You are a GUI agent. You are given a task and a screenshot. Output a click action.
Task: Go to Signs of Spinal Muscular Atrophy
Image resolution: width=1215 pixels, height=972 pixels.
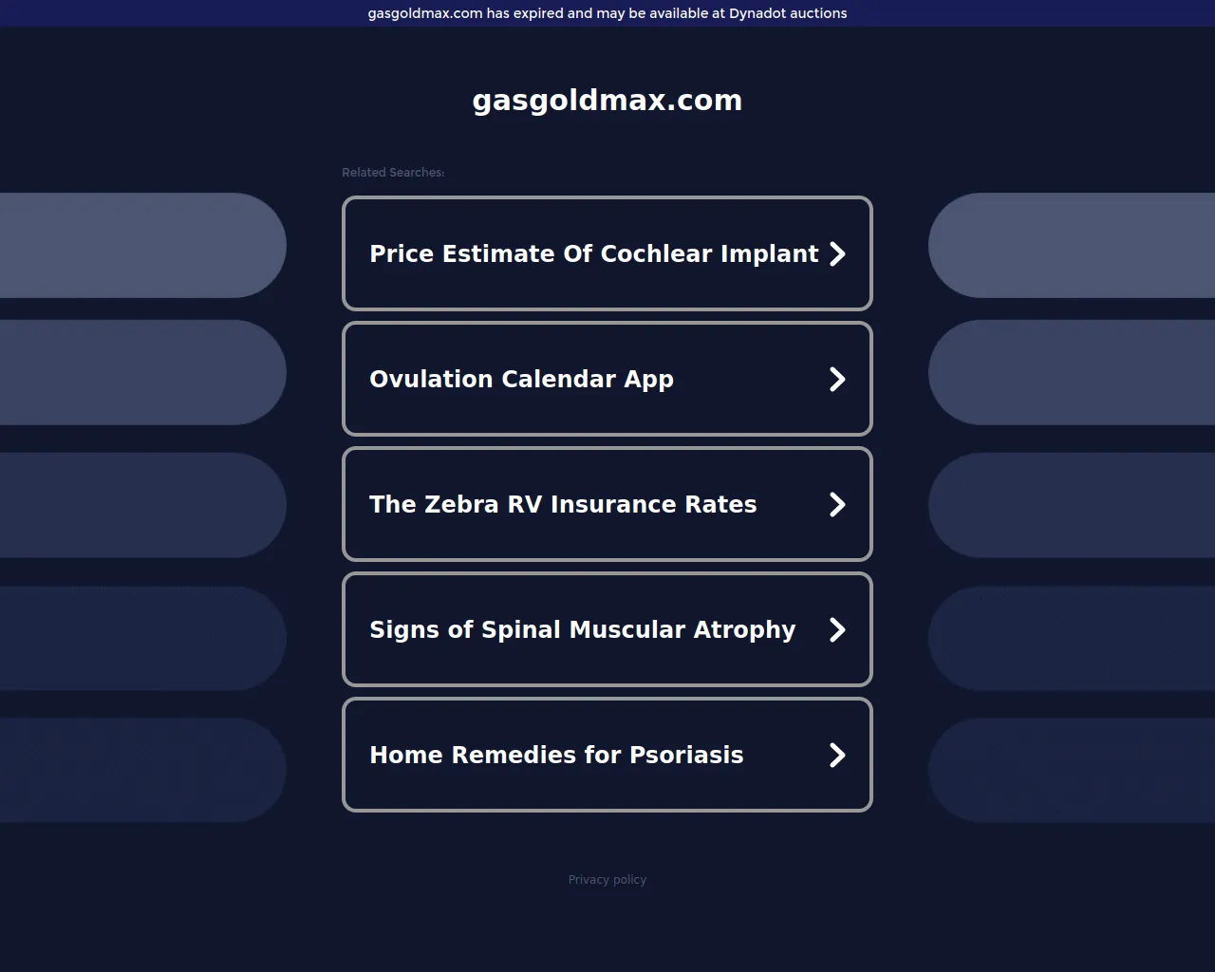click(582, 629)
